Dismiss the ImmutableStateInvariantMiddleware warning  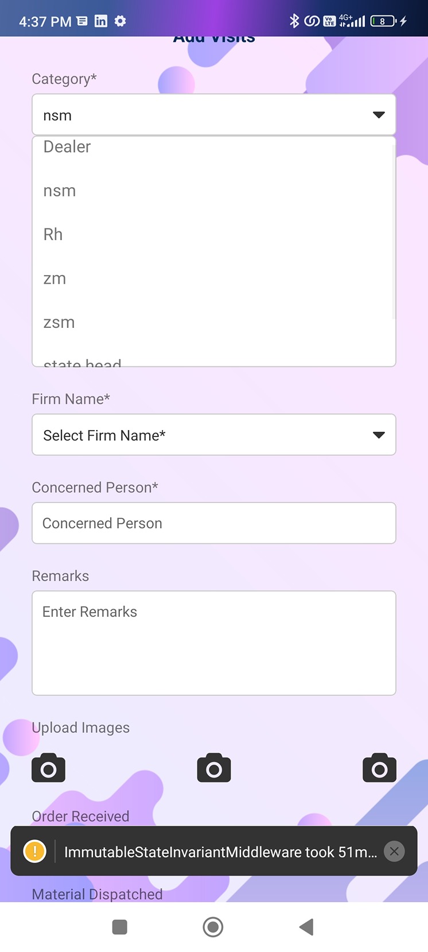point(394,852)
